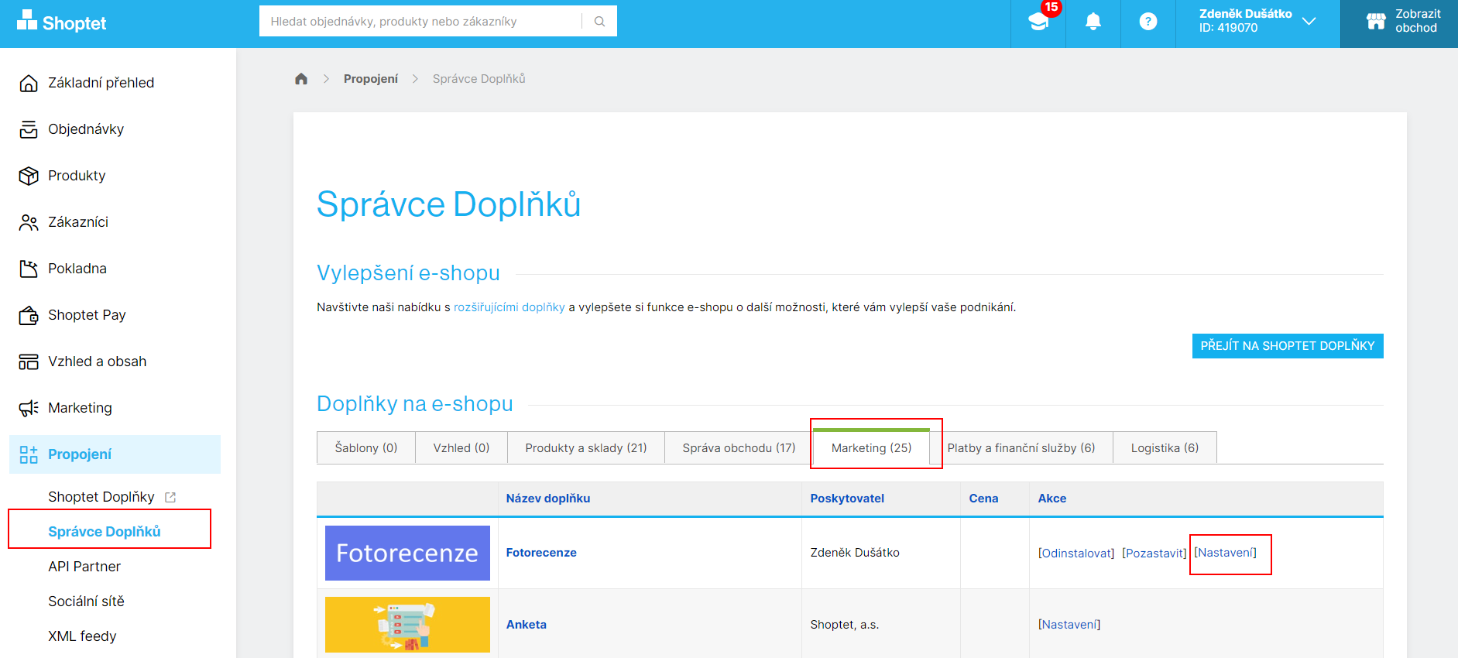The height and width of the screenshot is (658, 1458).
Task: Open API Partner submenu item
Action: pyautogui.click(x=84, y=567)
